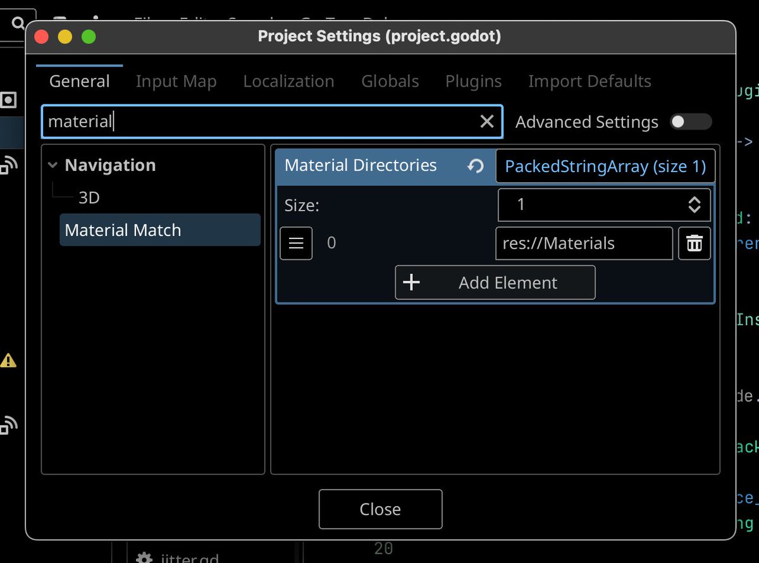Image resolution: width=759 pixels, height=563 pixels.
Task: Select the 3D item under Navigation
Action: point(89,198)
